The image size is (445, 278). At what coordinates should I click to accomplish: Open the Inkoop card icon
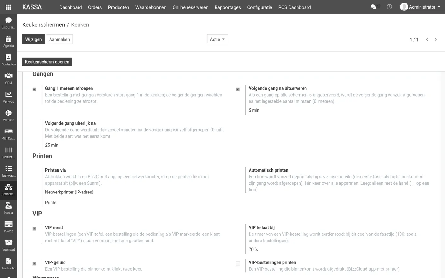(9, 227)
